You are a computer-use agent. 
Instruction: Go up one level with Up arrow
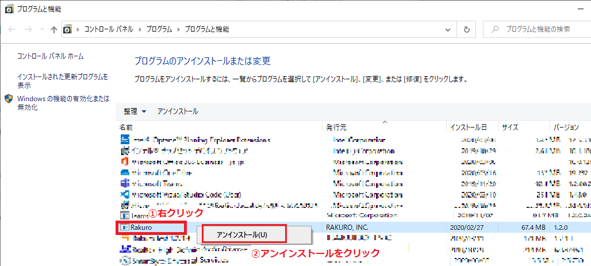coord(54,29)
